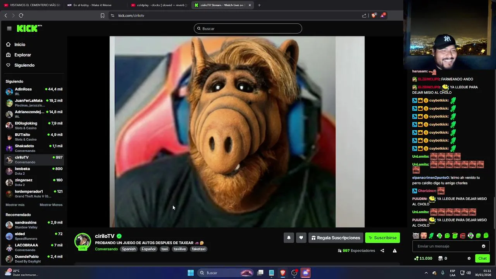This screenshot has height=279, width=496.
Task: Open Notepad from taskbar
Action: click(272, 273)
